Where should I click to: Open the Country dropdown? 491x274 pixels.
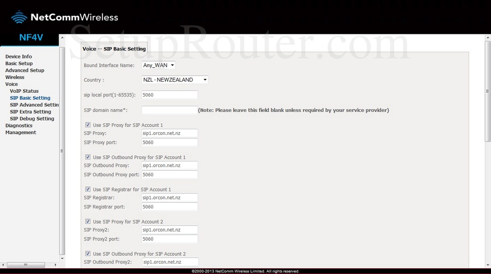(x=175, y=80)
